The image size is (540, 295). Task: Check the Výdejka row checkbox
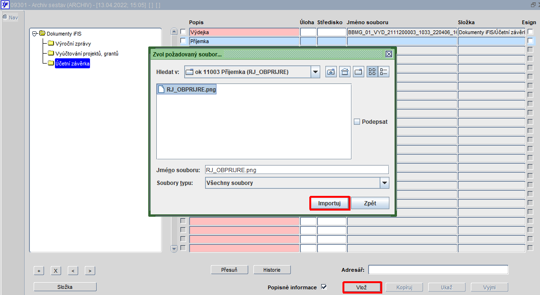[x=183, y=32]
